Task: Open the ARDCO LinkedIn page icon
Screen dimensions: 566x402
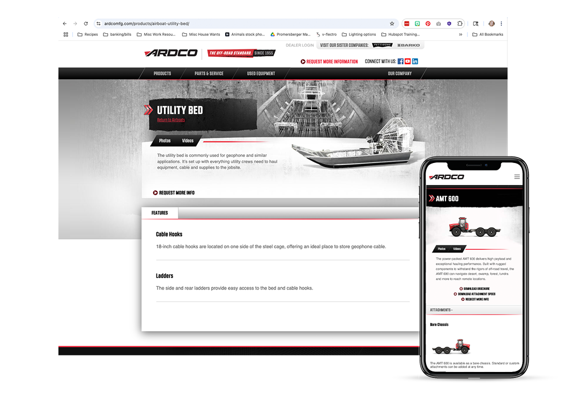Action: [415, 61]
